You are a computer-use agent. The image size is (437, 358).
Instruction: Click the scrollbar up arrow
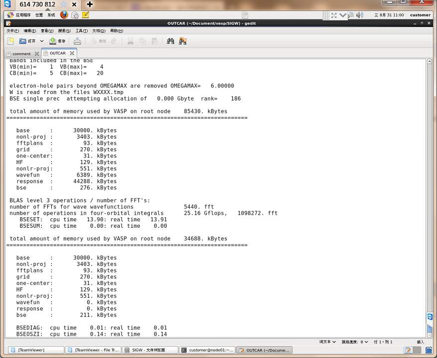coord(429,62)
